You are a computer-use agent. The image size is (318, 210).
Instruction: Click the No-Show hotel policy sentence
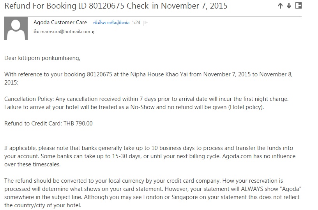pos(134,107)
